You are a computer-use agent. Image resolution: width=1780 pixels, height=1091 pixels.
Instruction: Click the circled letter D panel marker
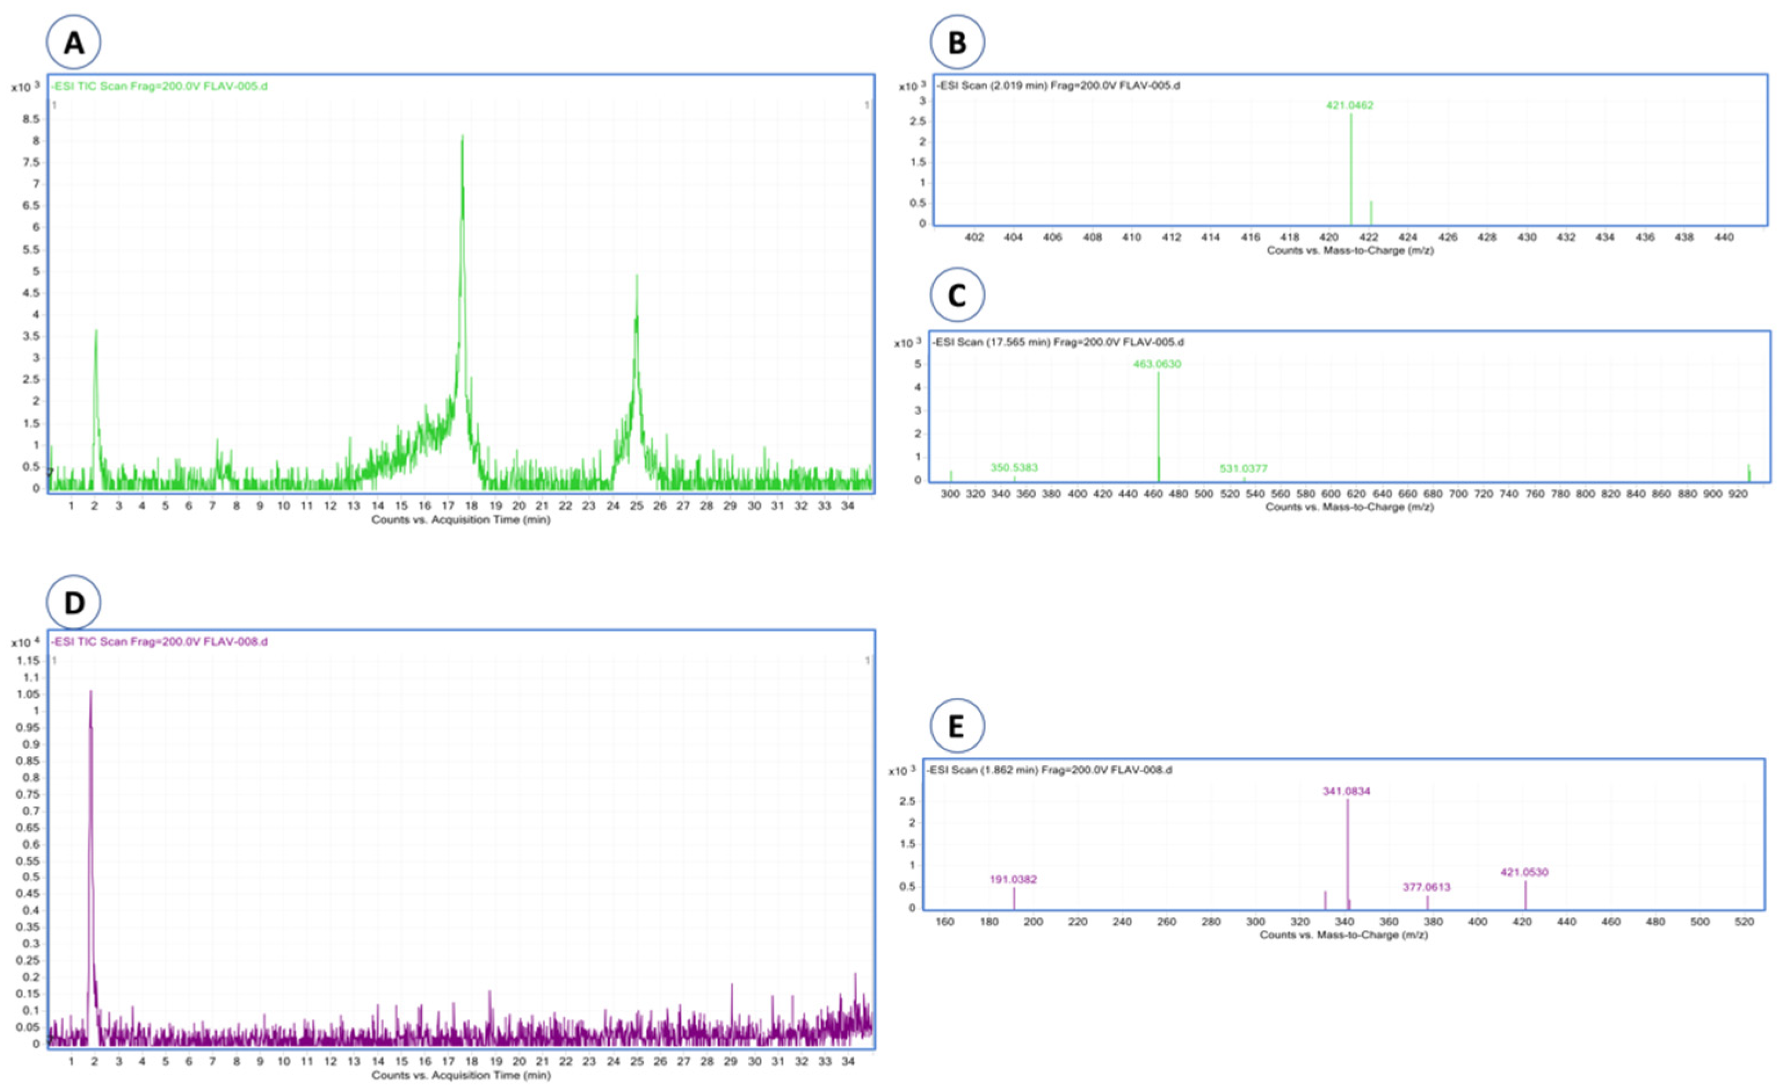pyautogui.click(x=74, y=603)
